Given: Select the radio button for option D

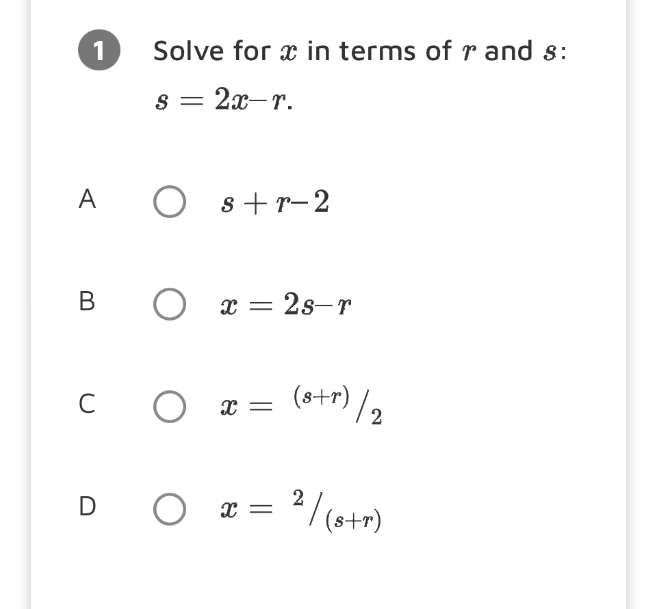Looking at the screenshot, I should pyautogui.click(x=170, y=509).
